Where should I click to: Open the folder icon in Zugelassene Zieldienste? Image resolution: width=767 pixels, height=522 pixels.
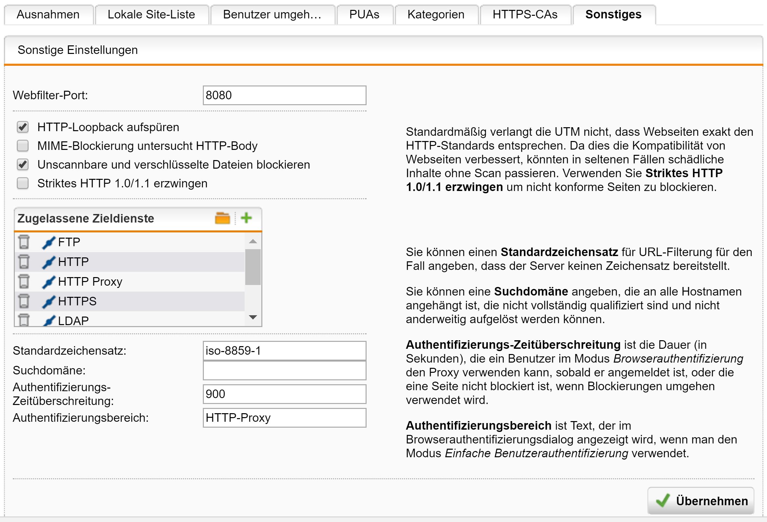coord(222,218)
